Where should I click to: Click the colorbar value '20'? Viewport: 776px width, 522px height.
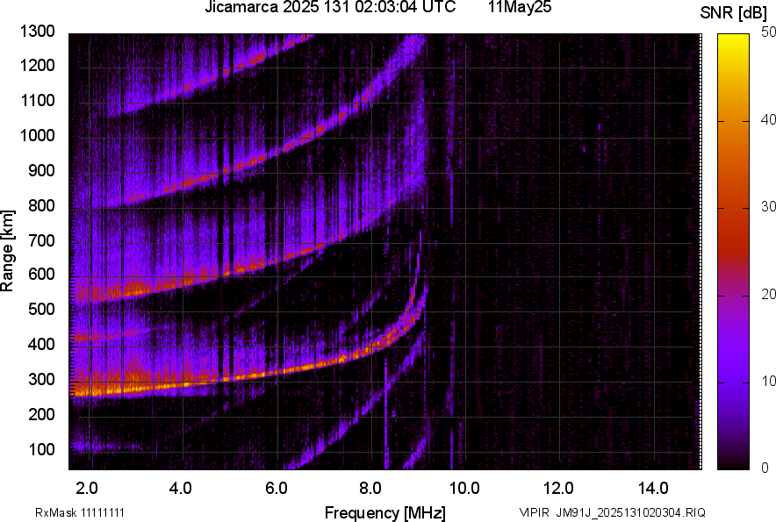tap(769, 294)
